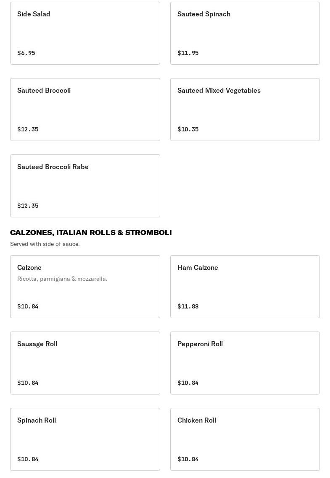The width and height of the screenshot is (330, 478).
Task: Add Sauteed Broccoli to the order
Action: point(85,110)
